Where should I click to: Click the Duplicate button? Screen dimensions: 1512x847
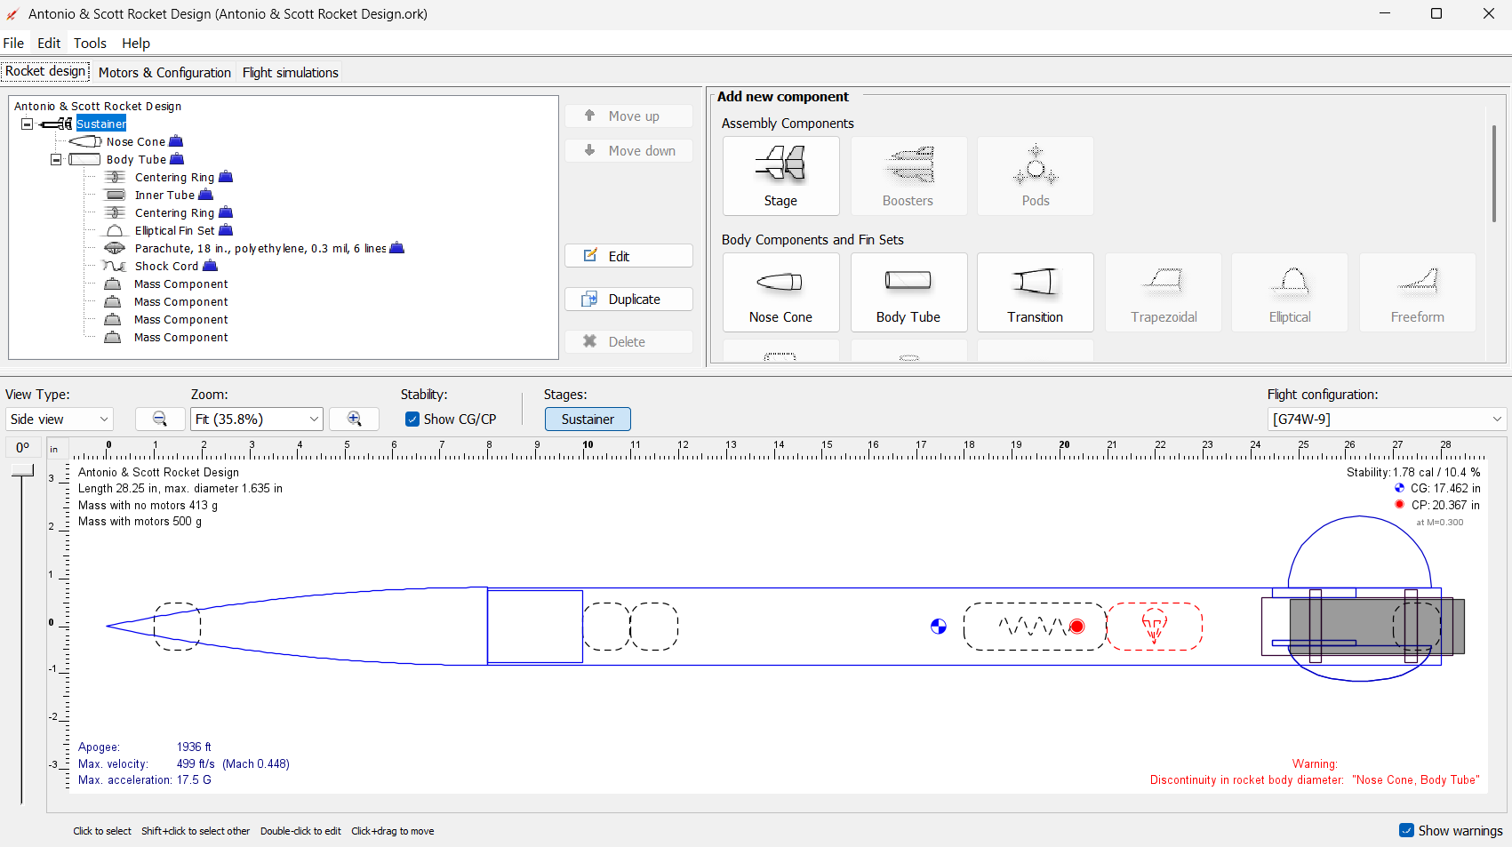628,300
